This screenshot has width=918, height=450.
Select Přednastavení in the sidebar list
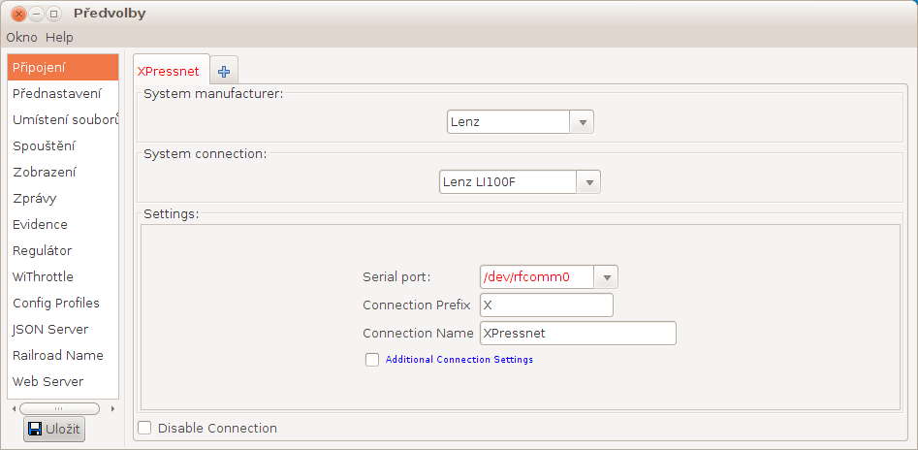(x=56, y=94)
